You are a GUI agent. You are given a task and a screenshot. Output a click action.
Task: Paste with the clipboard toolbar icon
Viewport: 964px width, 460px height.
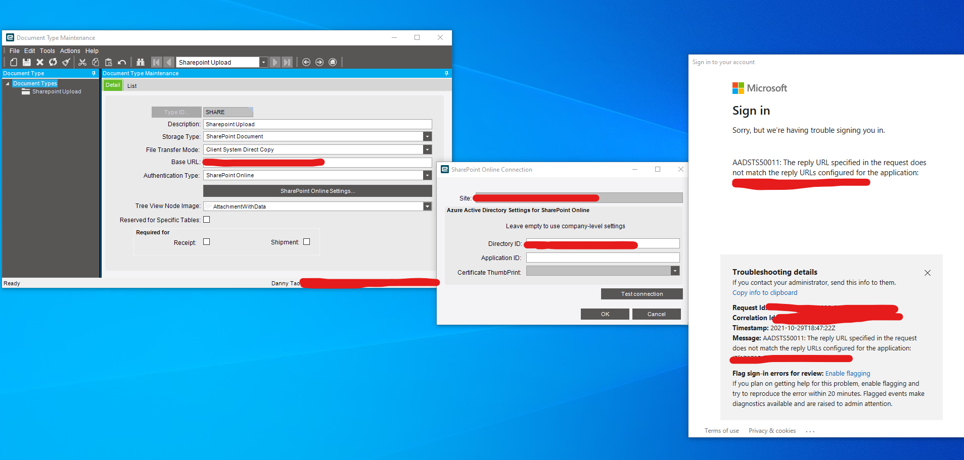(109, 62)
